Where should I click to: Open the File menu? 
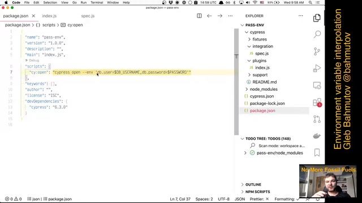[x=27, y=2]
